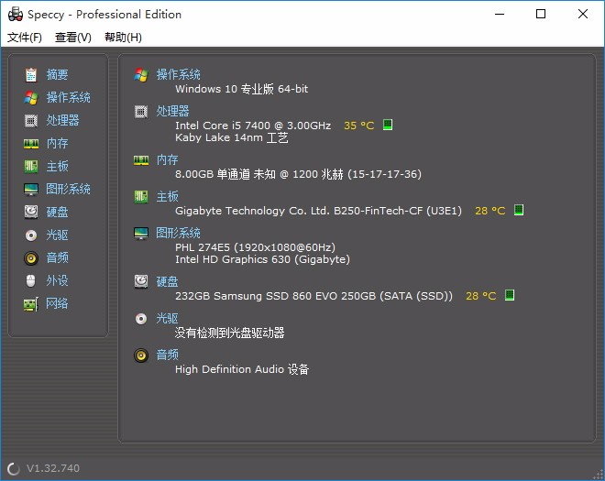The image size is (605, 481).
Task: Click the Speccy app icon in title bar
Action: coord(15,15)
